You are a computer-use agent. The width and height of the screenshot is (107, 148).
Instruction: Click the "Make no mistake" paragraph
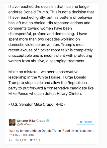point(51,83)
